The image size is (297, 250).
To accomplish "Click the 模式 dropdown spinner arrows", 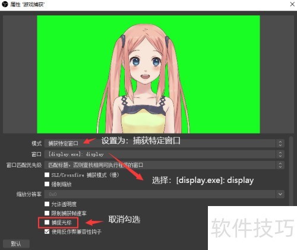I will (x=280, y=143).
